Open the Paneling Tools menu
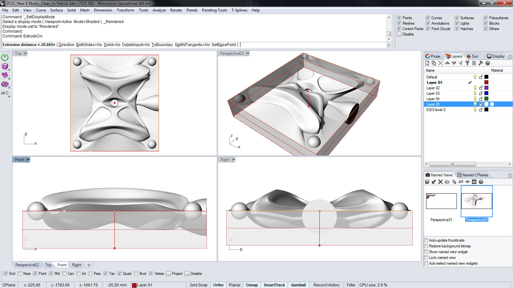Screen dimensions: 513x288 (214, 10)
